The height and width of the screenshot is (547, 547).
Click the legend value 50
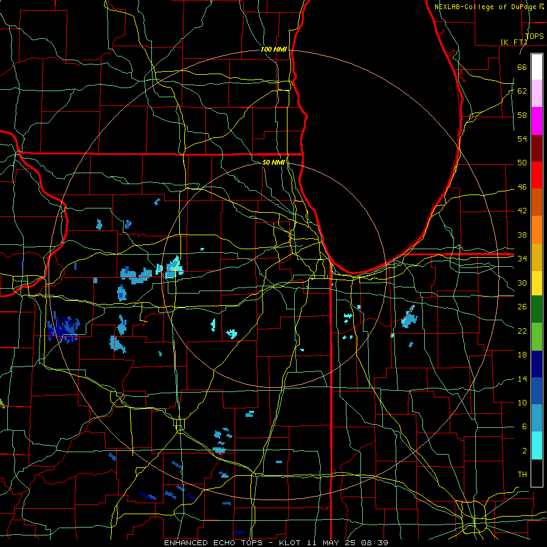pyautogui.click(x=522, y=163)
